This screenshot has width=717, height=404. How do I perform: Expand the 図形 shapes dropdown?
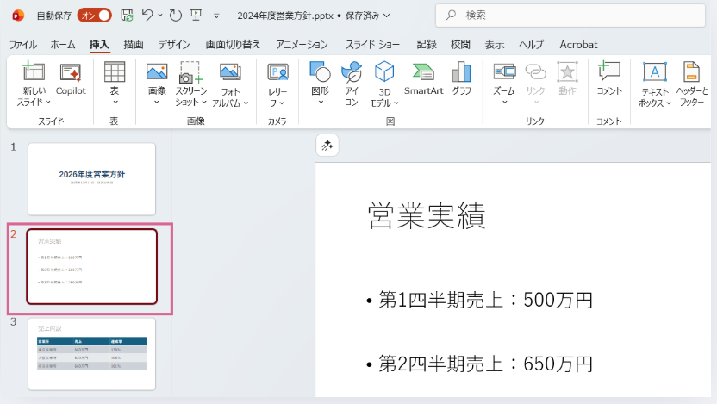320,102
